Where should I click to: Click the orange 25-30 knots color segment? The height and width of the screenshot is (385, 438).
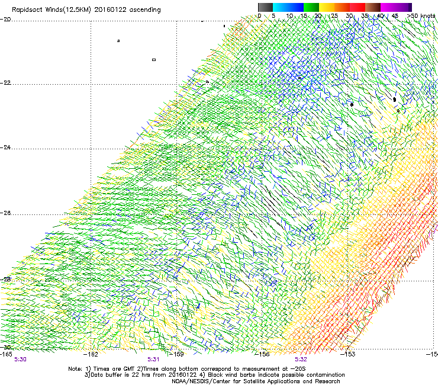[342, 7]
